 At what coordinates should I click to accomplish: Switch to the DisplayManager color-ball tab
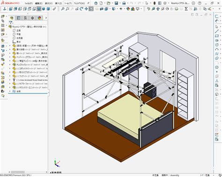39,18
